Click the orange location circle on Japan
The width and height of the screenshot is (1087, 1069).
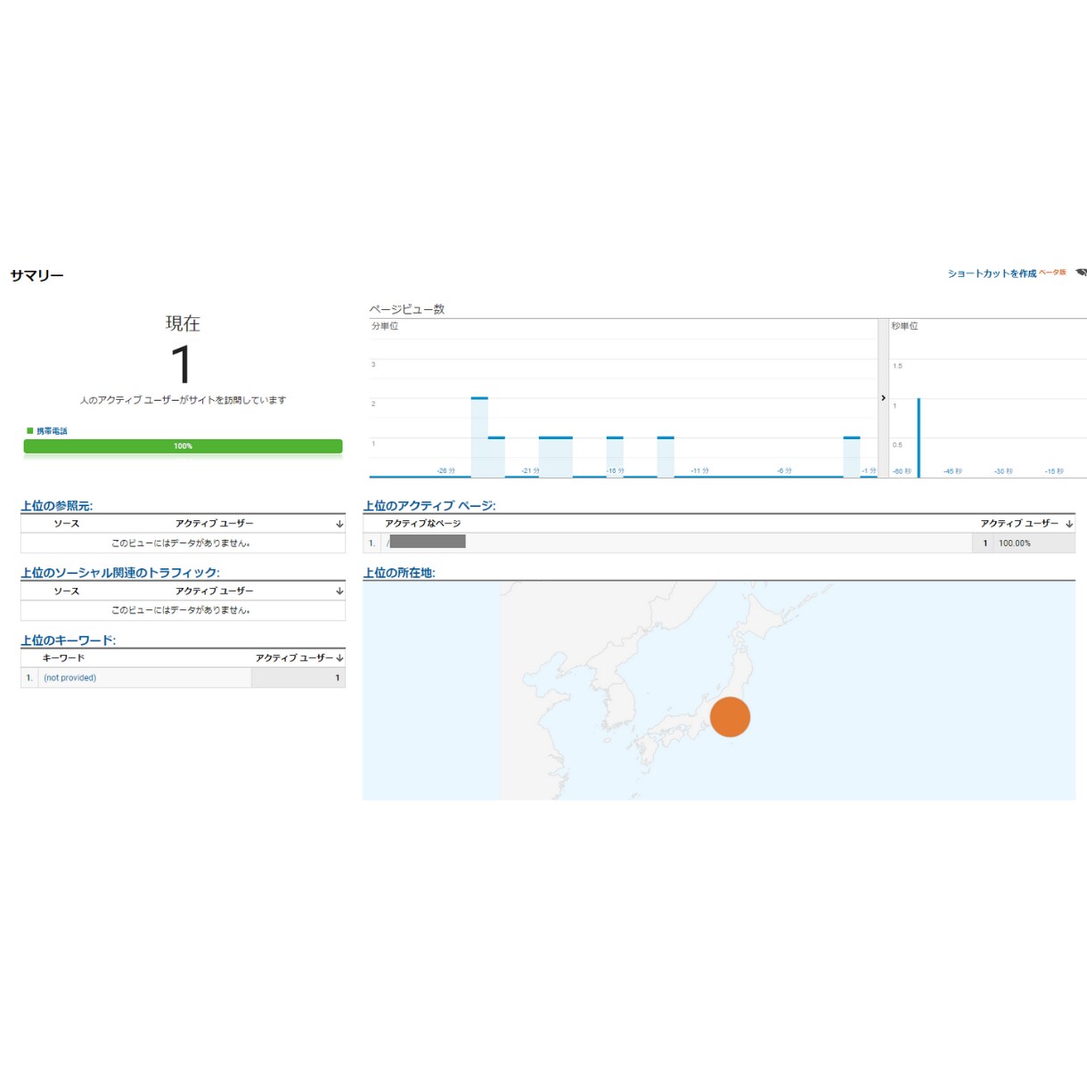[730, 717]
